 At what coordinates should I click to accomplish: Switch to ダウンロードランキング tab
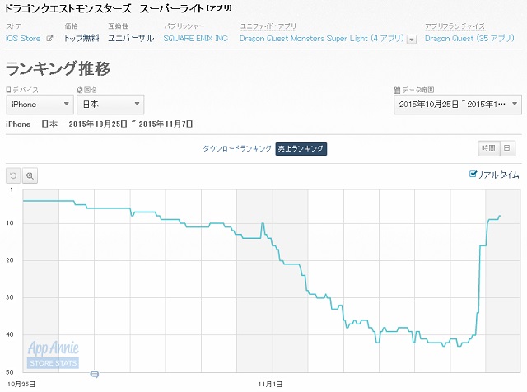coord(237,148)
